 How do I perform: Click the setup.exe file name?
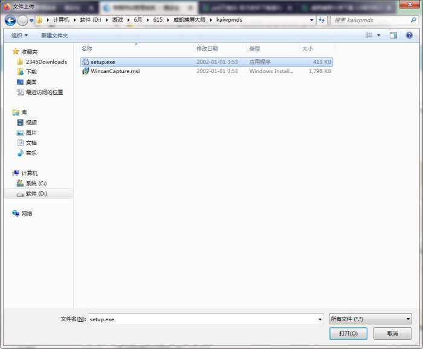point(103,62)
